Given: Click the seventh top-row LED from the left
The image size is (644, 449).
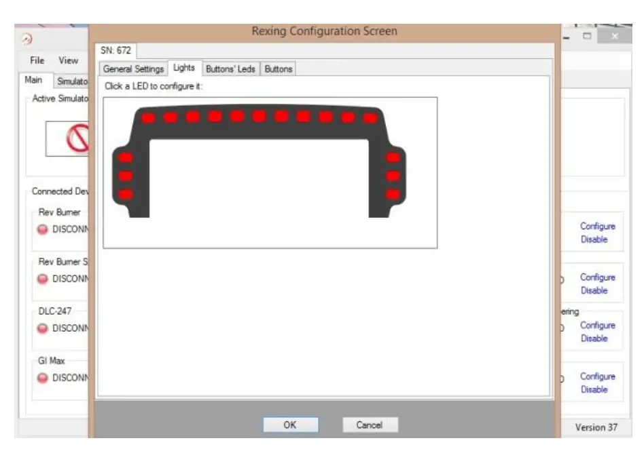Looking at the screenshot, I should pos(281,116).
